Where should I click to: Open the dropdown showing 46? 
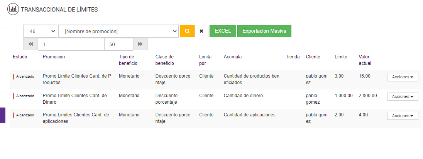click(x=40, y=31)
